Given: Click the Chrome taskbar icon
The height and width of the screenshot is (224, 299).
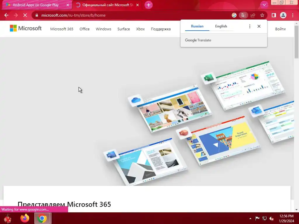Looking at the screenshot, I should [42, 218].
